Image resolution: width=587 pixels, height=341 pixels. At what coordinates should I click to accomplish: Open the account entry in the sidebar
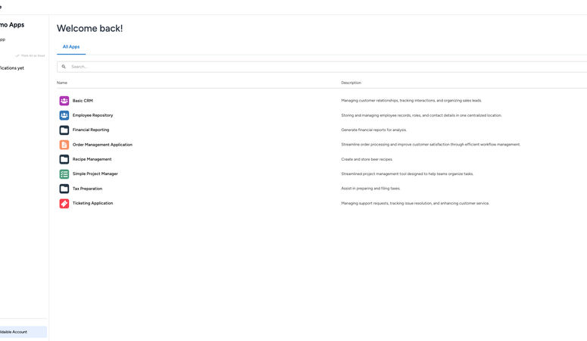[x=23, y=332]
